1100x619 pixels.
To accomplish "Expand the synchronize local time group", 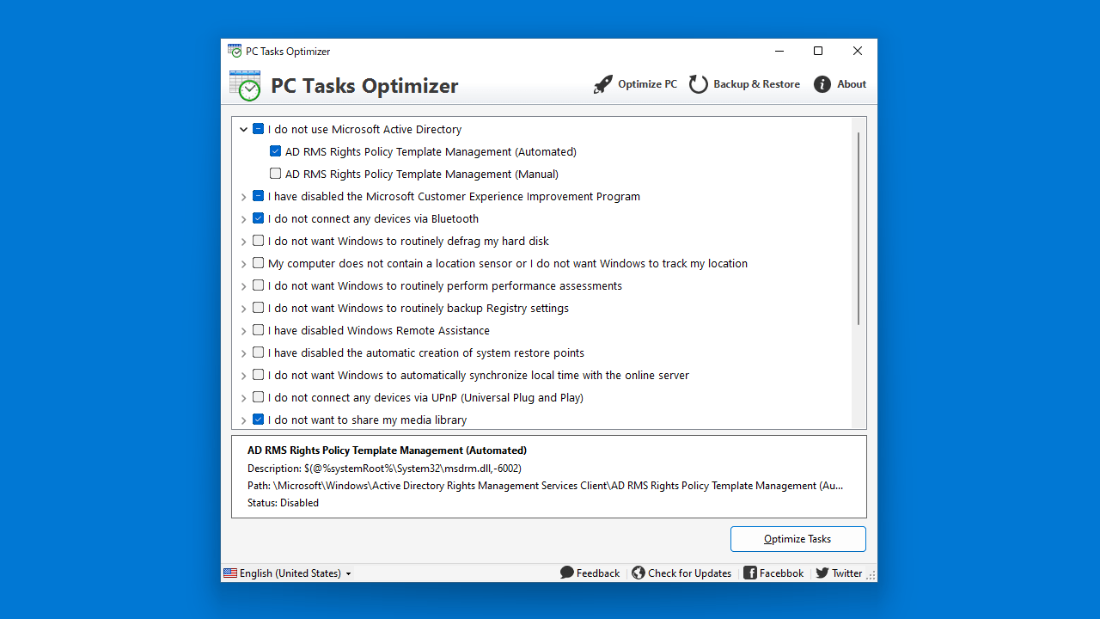I will 243,376.
